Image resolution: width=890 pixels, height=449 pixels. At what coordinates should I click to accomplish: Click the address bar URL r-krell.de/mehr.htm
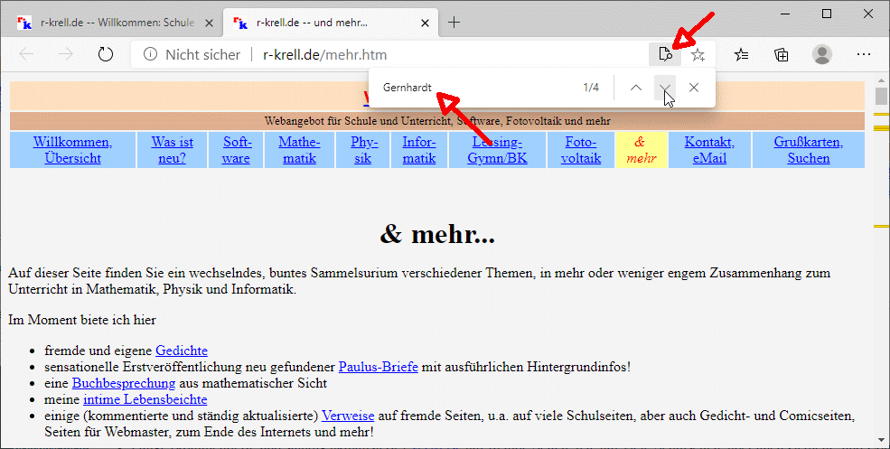324,54
